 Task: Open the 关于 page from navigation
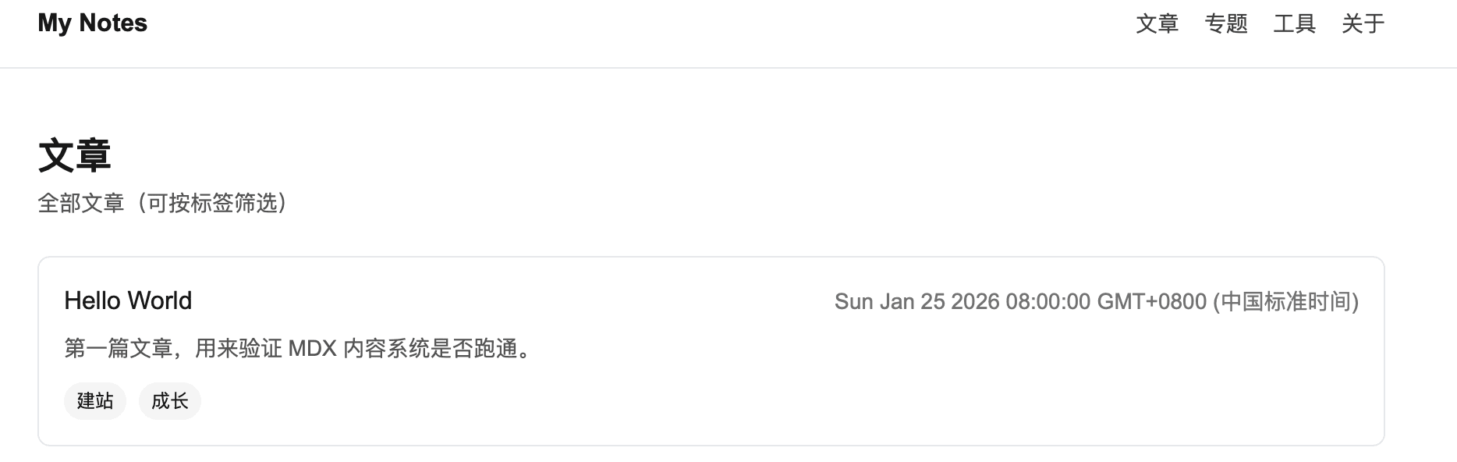[x=1363, y=24]
